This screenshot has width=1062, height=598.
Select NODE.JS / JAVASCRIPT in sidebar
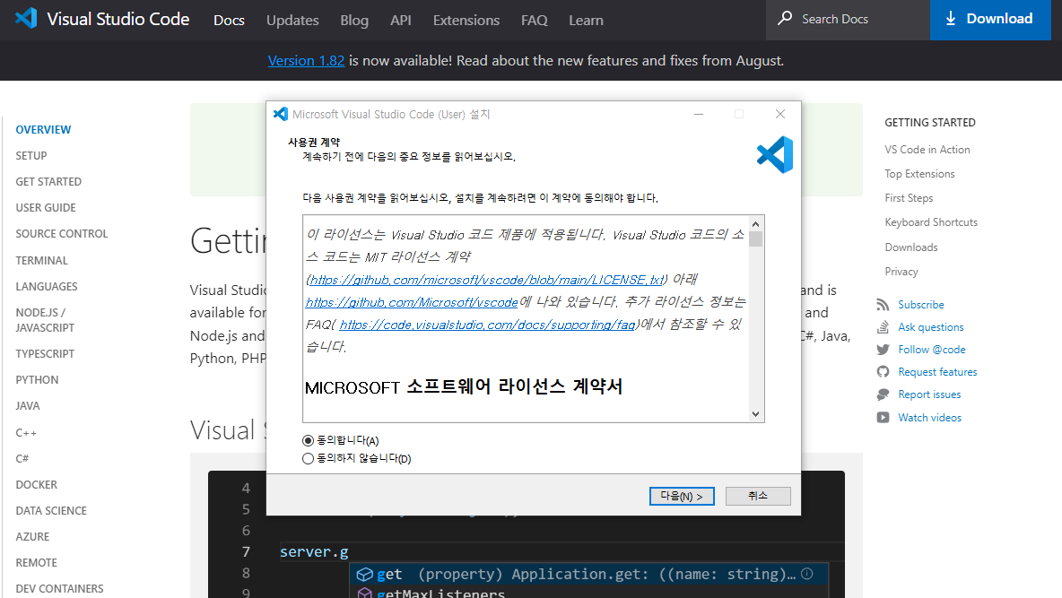[45, 320]
